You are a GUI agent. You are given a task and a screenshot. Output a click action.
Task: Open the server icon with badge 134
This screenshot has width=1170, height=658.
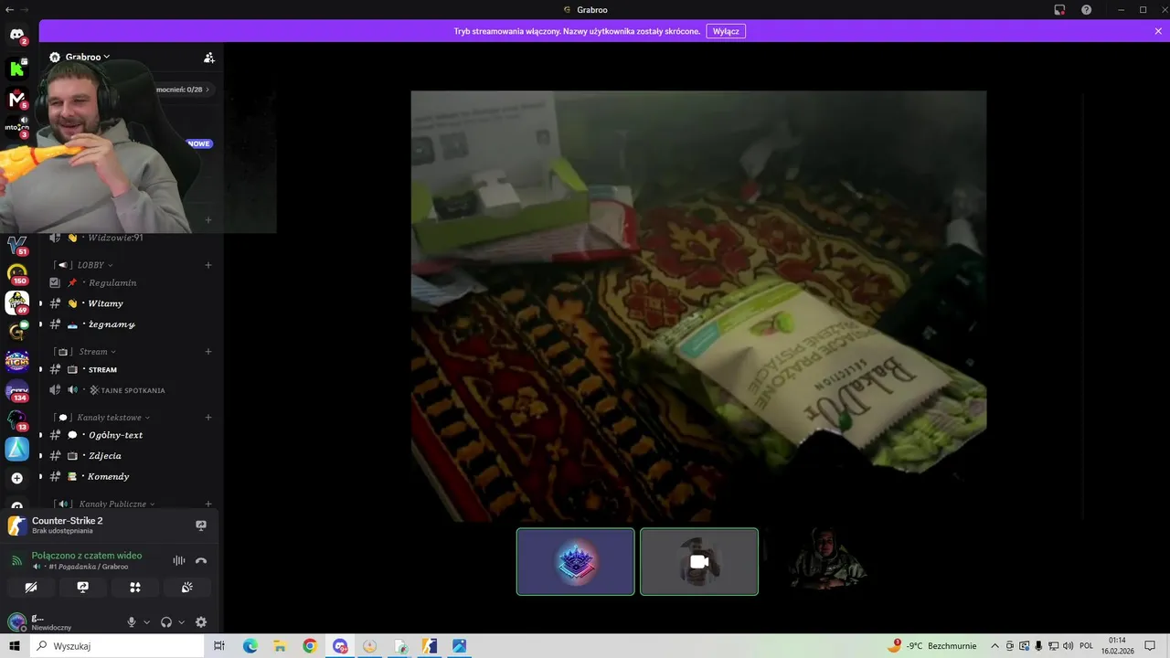pos(16,391)
